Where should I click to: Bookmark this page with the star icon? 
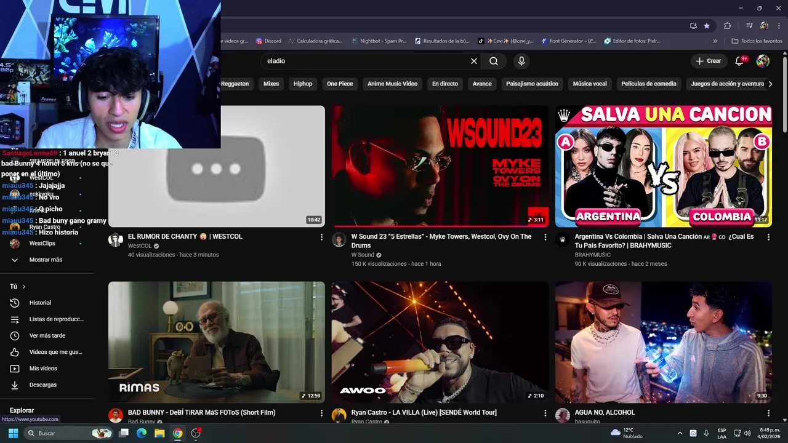point(707,26)
